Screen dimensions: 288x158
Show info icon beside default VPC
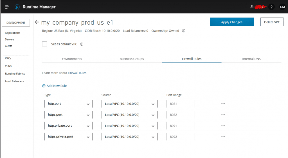82,44
